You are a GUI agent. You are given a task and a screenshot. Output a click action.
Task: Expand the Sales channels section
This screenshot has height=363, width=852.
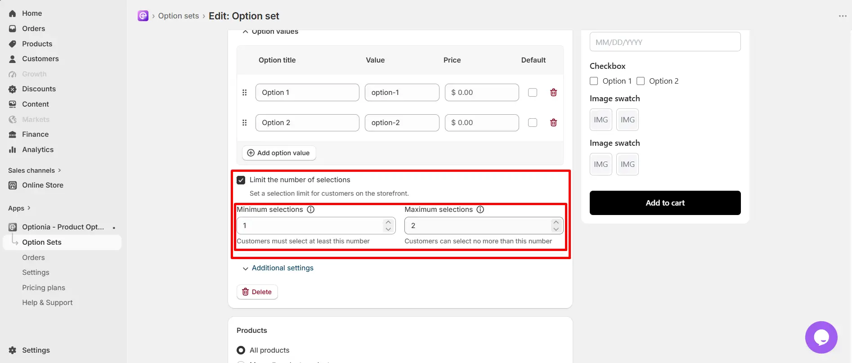coord(35,170)
